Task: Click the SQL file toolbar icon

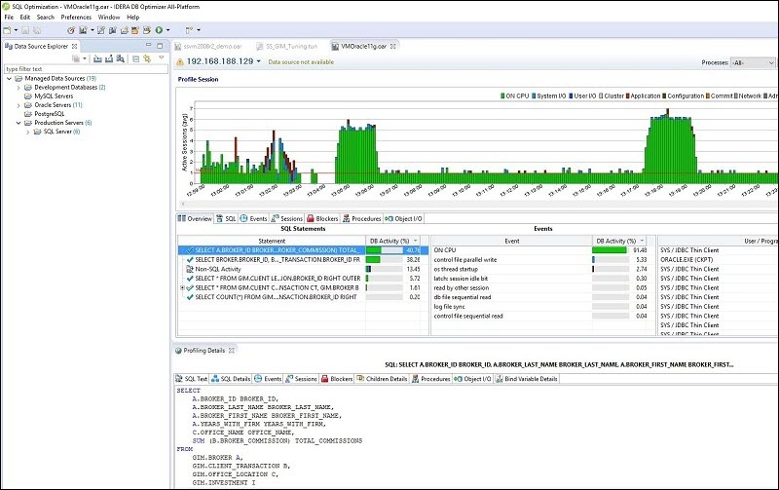Action: tap(147, 30)
